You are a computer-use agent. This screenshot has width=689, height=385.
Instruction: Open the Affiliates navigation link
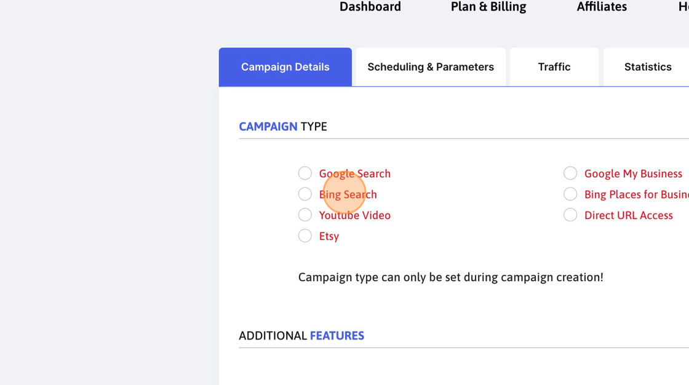602,7
